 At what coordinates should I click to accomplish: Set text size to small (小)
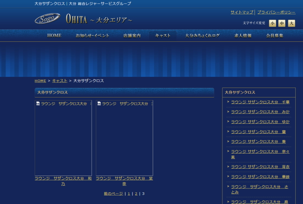(x=272, y=23)
